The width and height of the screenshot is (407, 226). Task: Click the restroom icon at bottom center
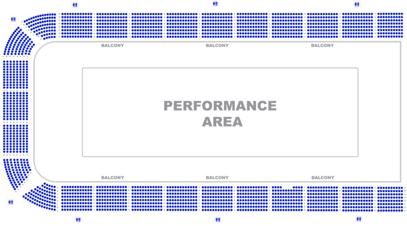click(x=218, y=220)
